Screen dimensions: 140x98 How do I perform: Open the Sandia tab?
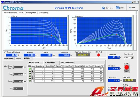point(19,58)
